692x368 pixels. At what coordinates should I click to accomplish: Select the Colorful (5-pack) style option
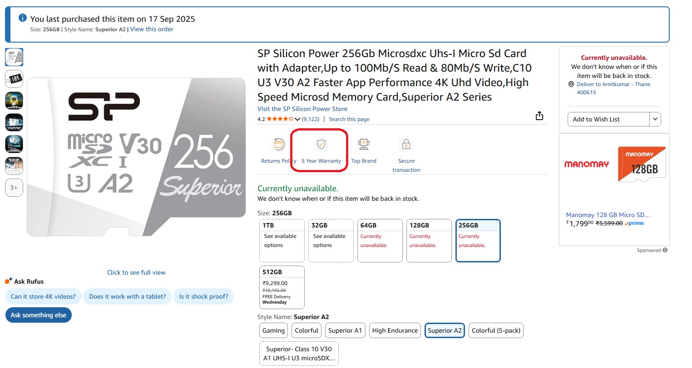496,330
